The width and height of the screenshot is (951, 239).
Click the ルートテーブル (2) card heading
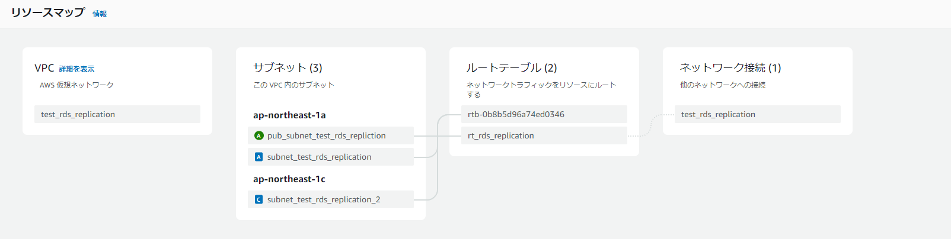click(511, 68)
